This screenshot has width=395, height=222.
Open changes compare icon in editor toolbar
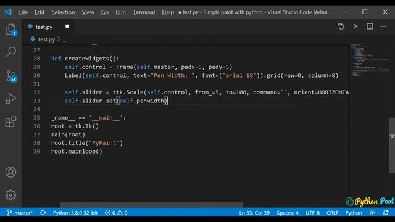341,27
